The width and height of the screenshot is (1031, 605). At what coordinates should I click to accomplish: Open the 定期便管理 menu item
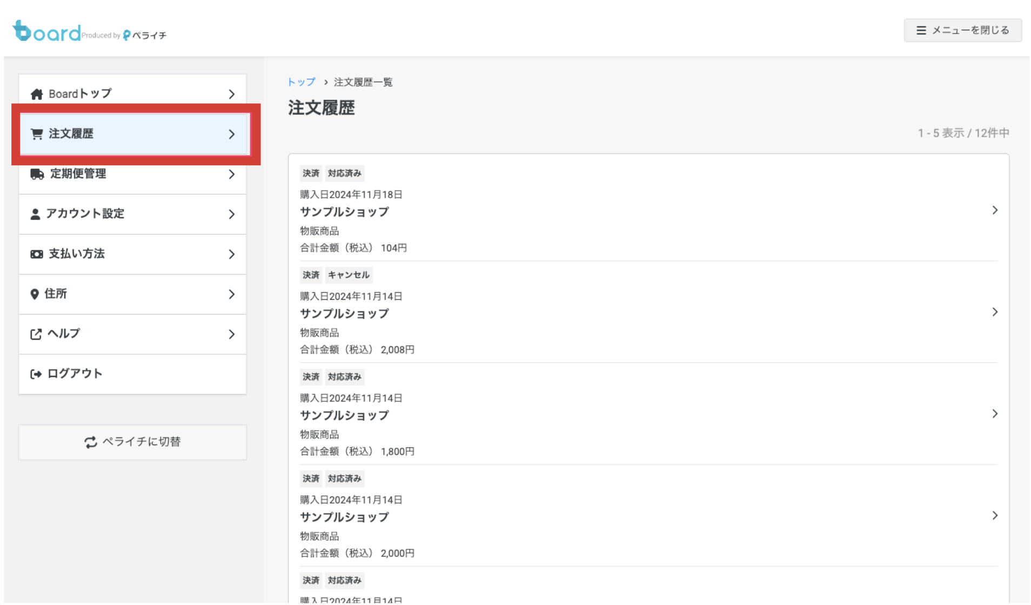tap(132, 174)
